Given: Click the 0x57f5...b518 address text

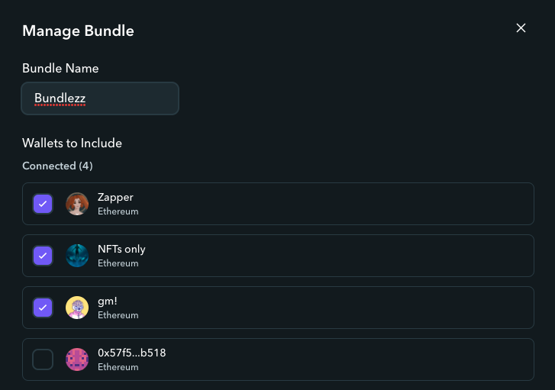Looking at the screenshot, I should pyautogui.click(x=131, y=353).
